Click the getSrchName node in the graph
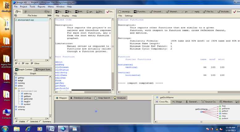Screen dimensions: 240x132 (x=201, y=112)
